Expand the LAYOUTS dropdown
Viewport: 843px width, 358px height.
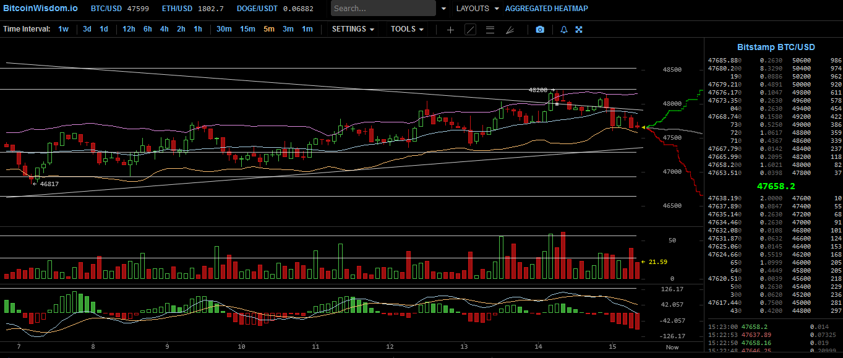477,9
